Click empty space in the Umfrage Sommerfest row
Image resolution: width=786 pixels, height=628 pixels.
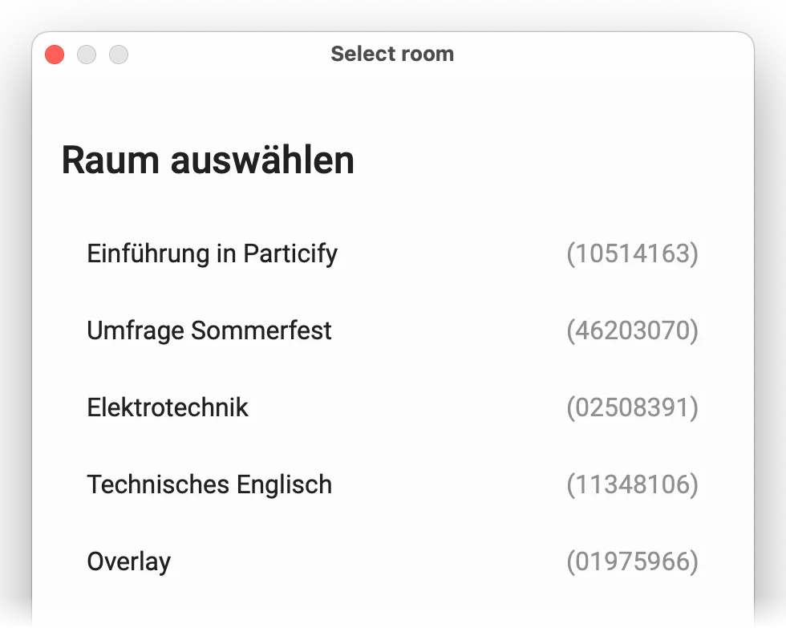pyautogui.click(x=449, y=331)
